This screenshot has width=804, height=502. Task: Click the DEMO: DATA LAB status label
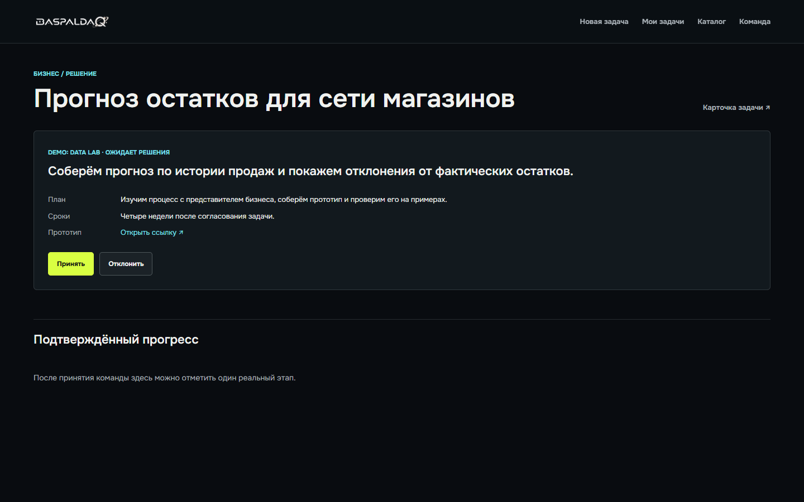pos(109,152)
